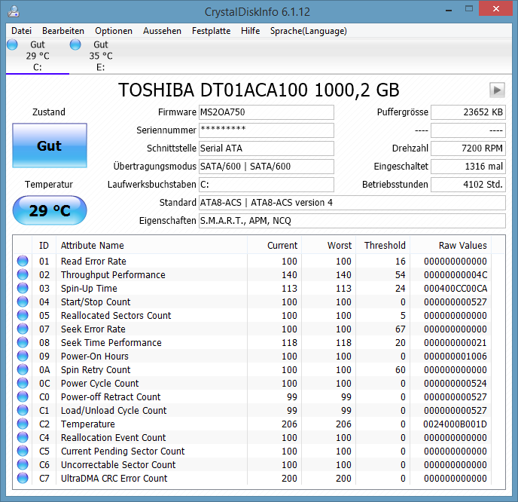Viewport: 518px width, 502px height.
Task: Click raw value 00000000004C
Action: [456, 275]
